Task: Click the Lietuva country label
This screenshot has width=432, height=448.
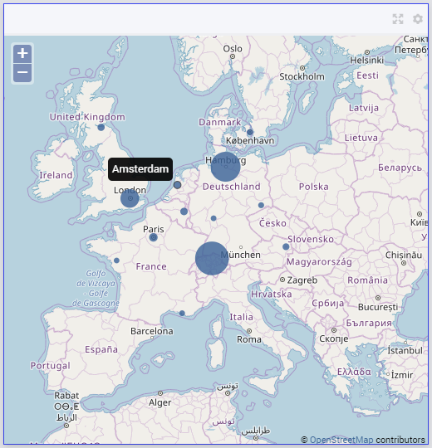Action: [361, 138]
